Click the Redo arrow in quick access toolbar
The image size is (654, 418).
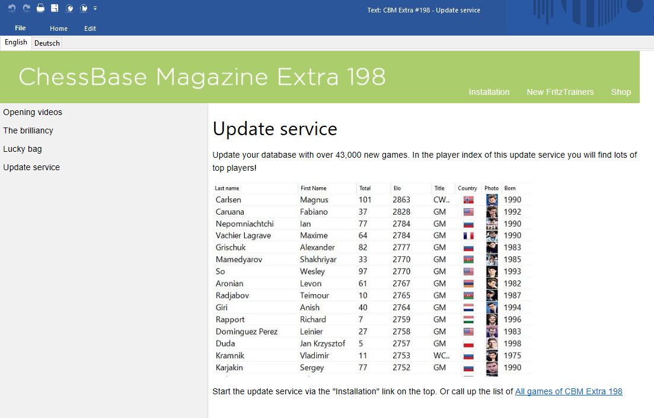26,8
